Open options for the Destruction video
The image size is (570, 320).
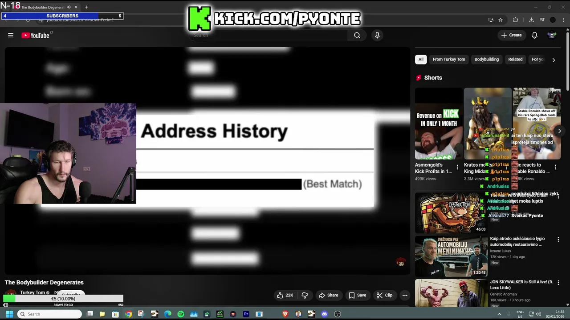[558, 196]
